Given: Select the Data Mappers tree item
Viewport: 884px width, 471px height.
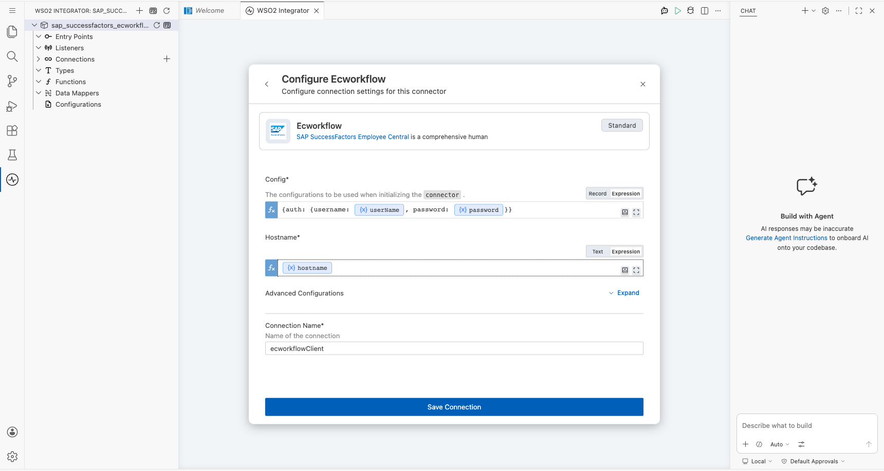Looking at the screenshot, I should coord(77,93).
